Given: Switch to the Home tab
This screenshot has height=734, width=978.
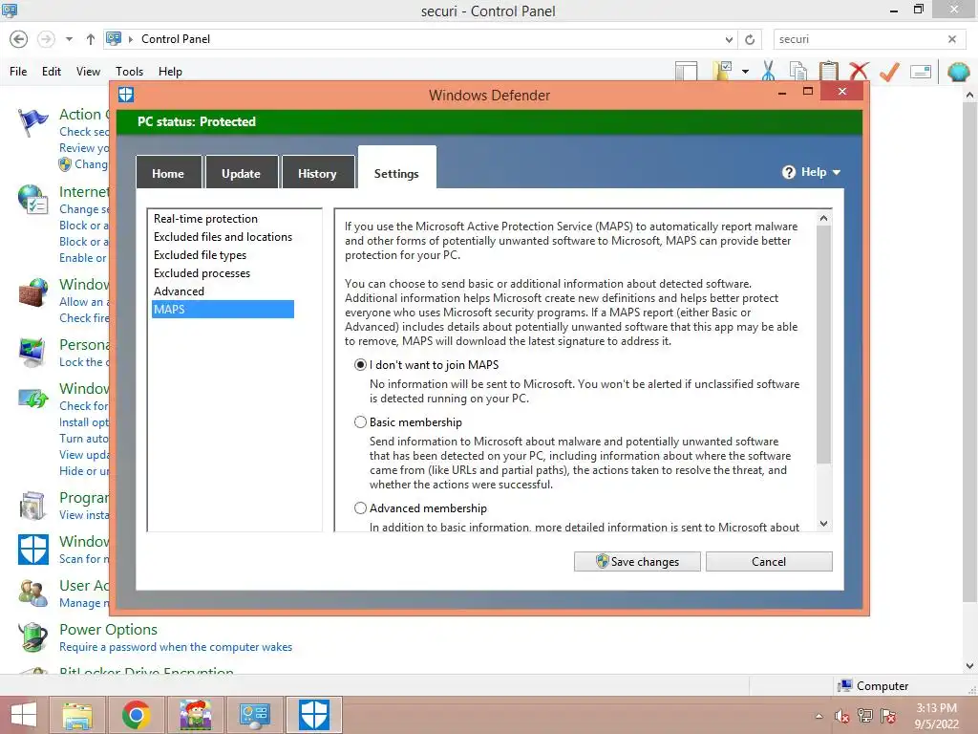Looking at the screenshot, I should tap(168, 173).
